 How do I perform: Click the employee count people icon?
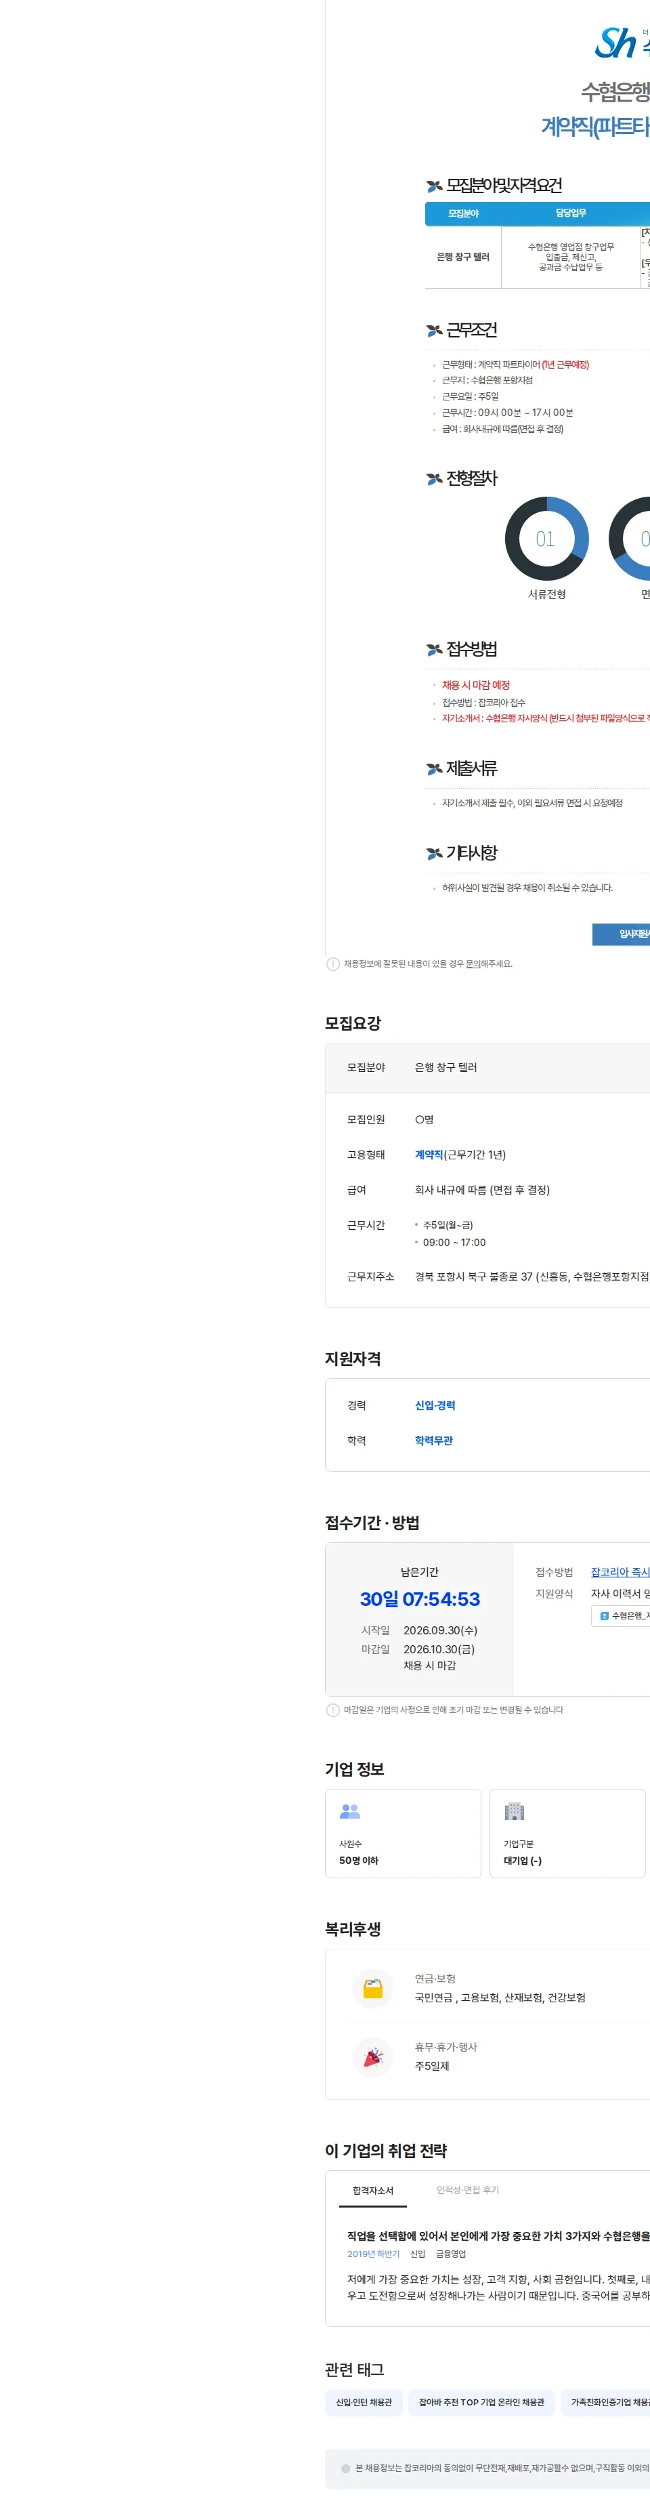coord(350,1811)
